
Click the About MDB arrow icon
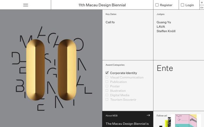[x=148, y=115]
